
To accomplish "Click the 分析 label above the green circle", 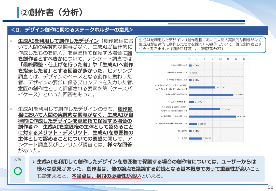I will click(x=18, y=159).
